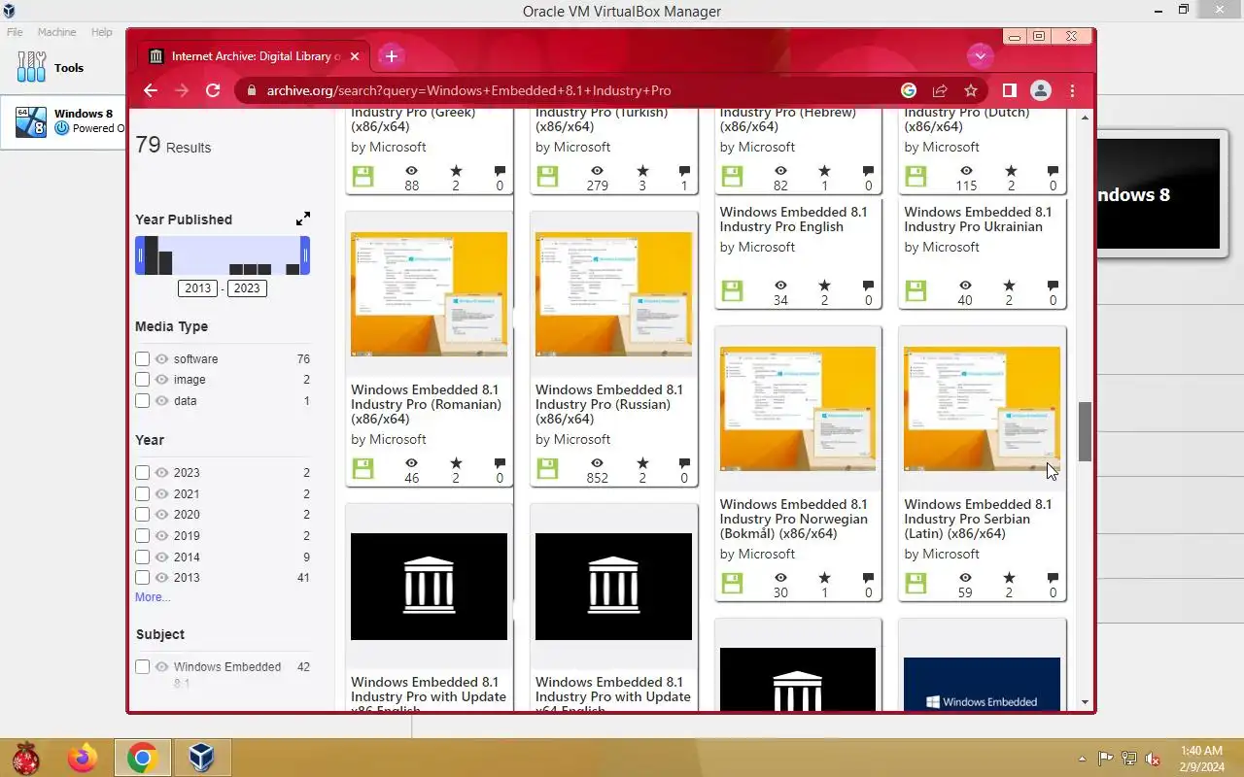
Task: Check the 2014 year filter
Action: coord(143,557)
